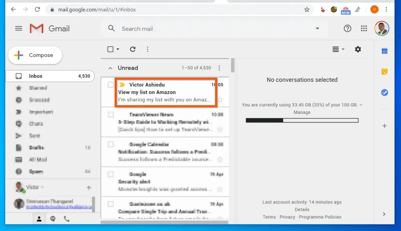Viewport: 401px width, 231px height.
Task: Collapse the Unread conversations section
Action: point(110,68)
